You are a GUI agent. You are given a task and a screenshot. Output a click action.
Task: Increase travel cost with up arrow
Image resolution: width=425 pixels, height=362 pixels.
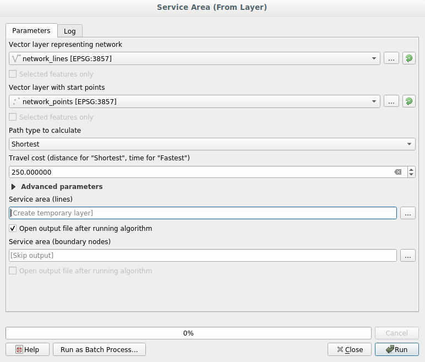pyautogui.click(x=411, y=169)
